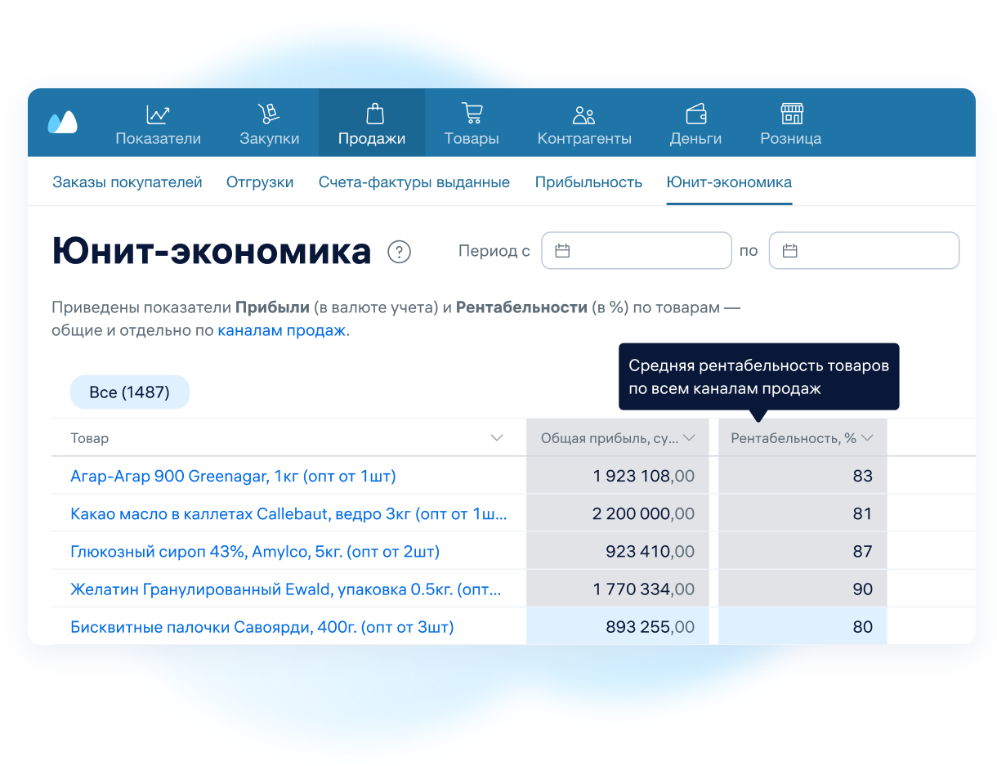Screen dimensions: 997x766
Task: Open the каналам продаж link
Action: coord(281,331)
